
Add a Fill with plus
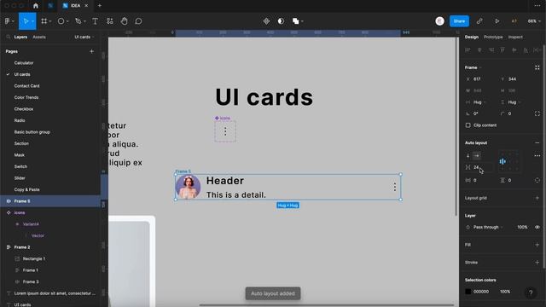click(x=537, y=245)
